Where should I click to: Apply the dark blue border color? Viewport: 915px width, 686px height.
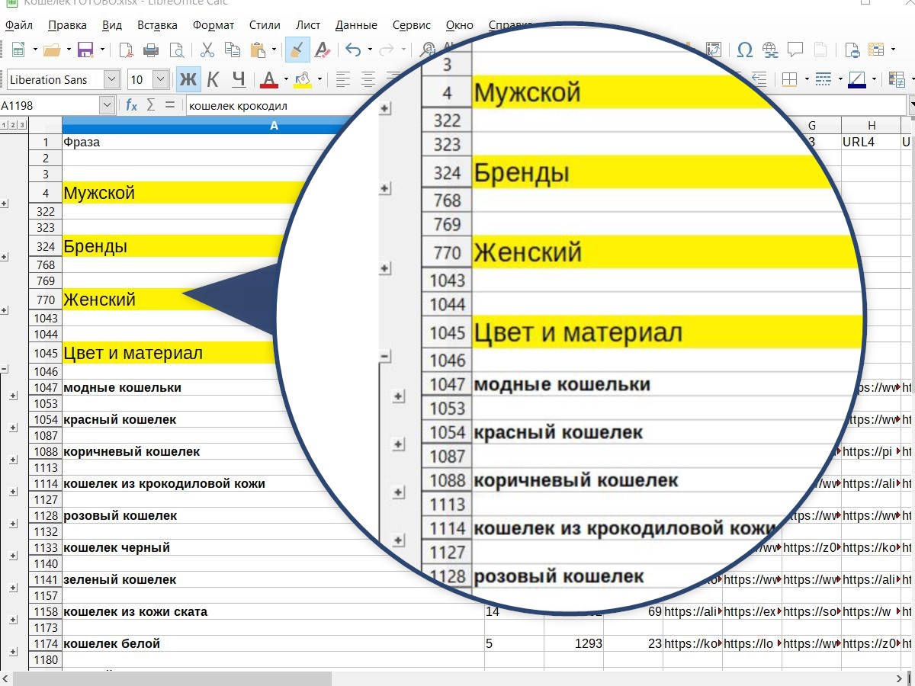pos(856,79)
